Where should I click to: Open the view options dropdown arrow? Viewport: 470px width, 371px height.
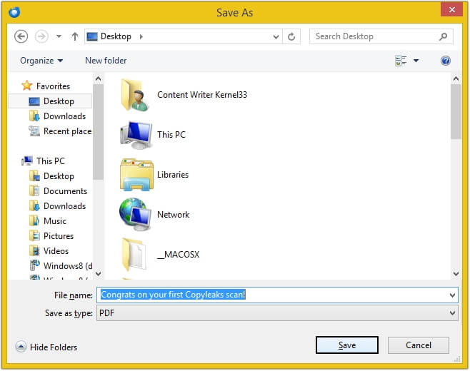pos(416,61)
